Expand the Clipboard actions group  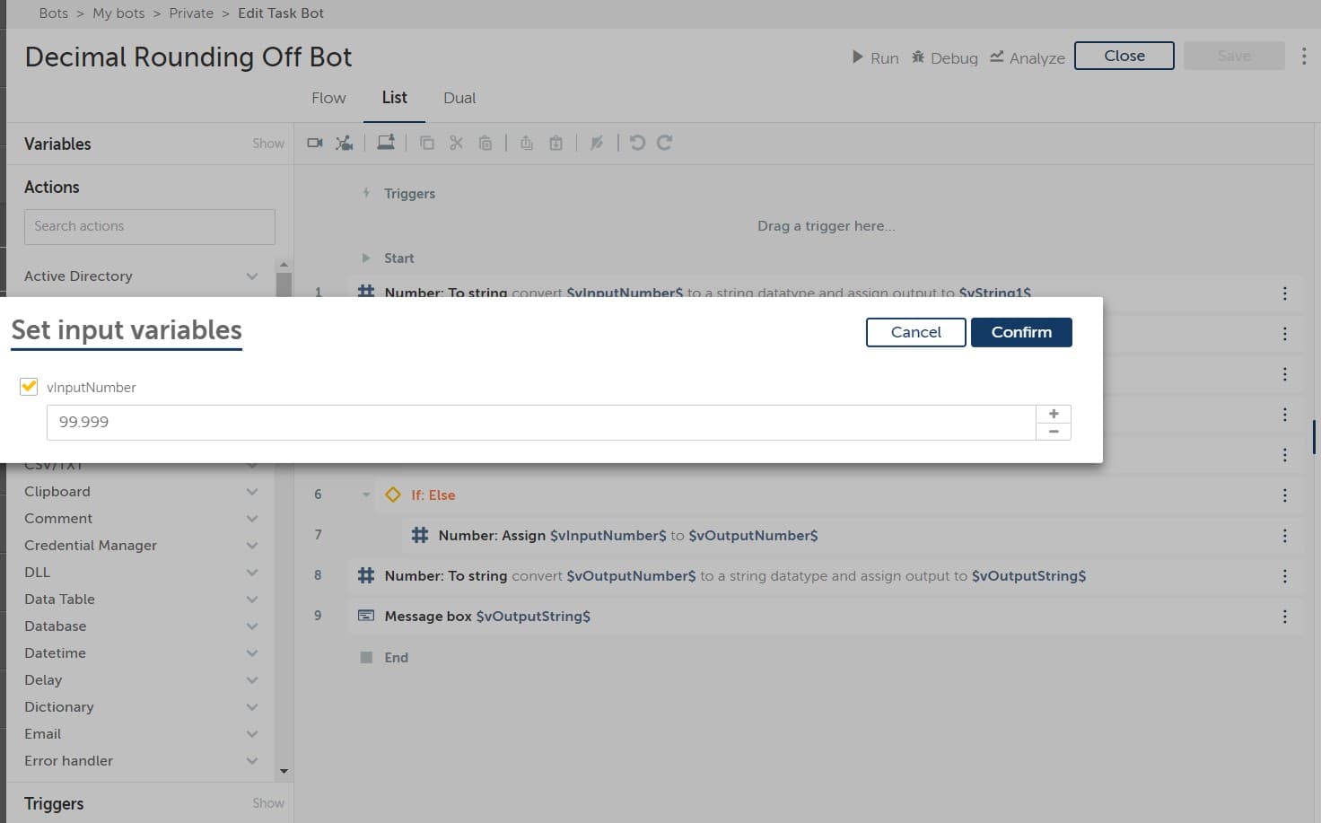pos(252,492)
